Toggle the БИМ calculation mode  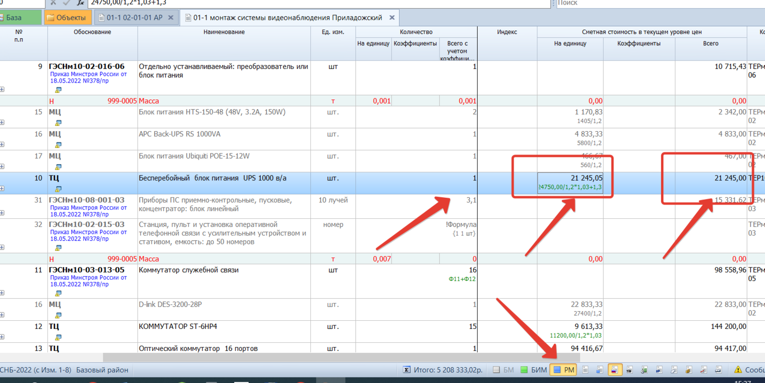click(x=533, y=370)
